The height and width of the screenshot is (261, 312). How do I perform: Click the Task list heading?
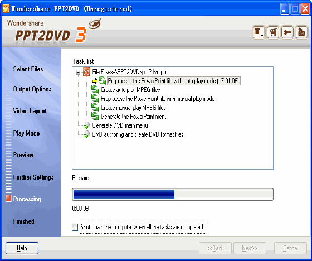click(x=83, y=61)
